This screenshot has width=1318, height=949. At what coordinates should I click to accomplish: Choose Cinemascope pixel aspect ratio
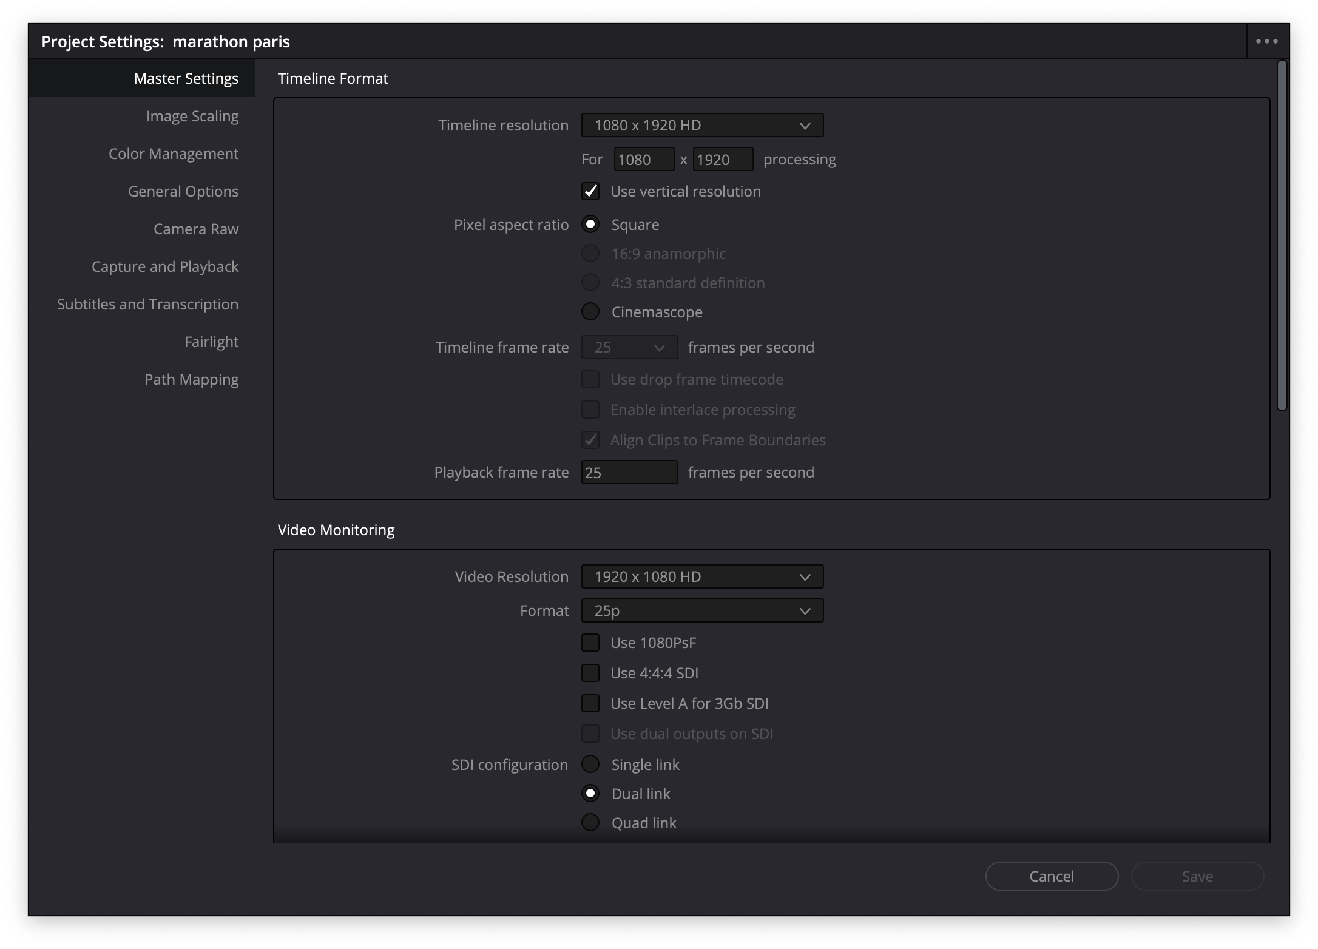coord(590,312)
